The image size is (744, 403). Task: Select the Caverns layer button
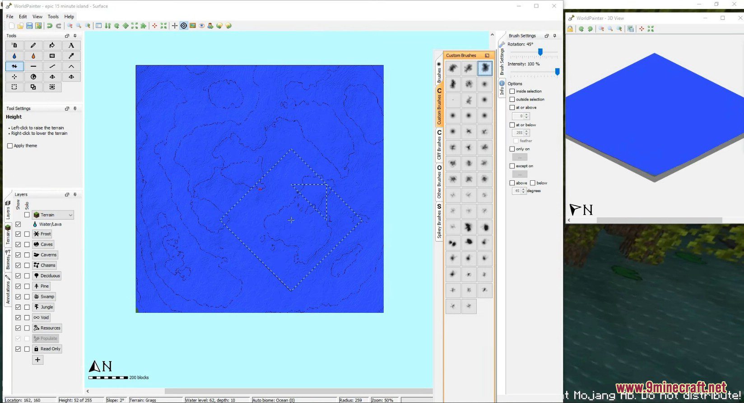pos(45,255)
